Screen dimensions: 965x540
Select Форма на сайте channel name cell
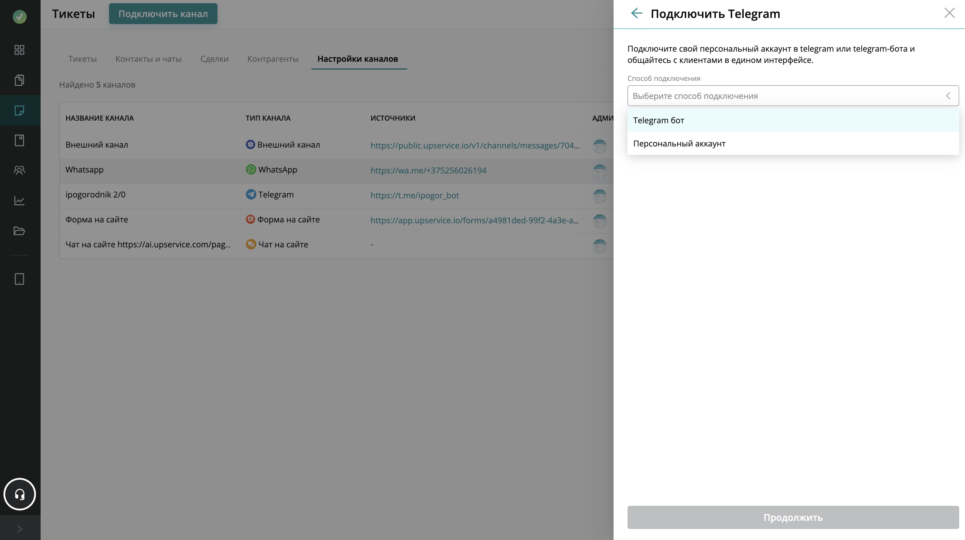[x=97, y=220]
